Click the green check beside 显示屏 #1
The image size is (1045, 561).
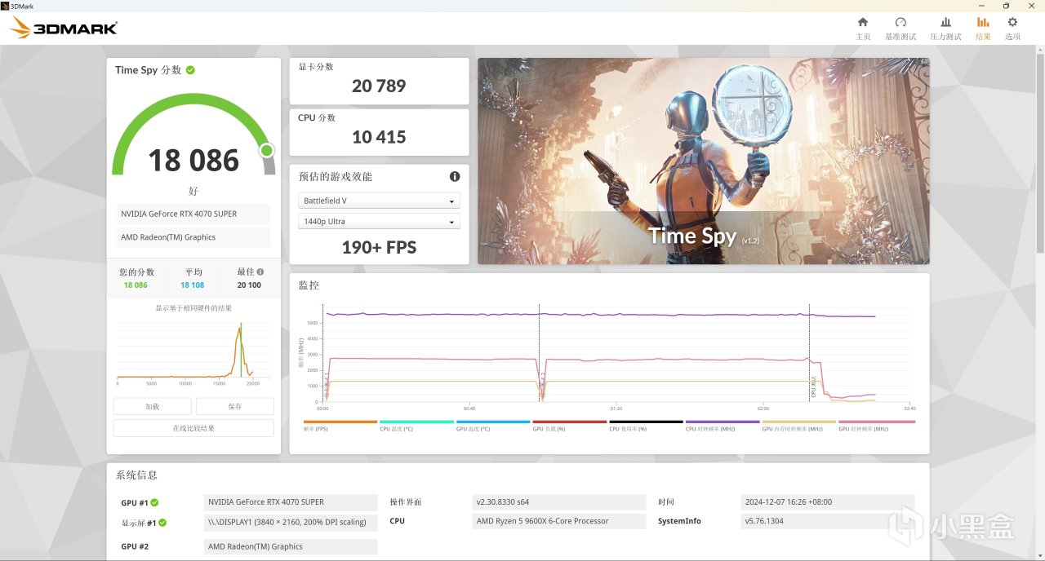point(162,523)
